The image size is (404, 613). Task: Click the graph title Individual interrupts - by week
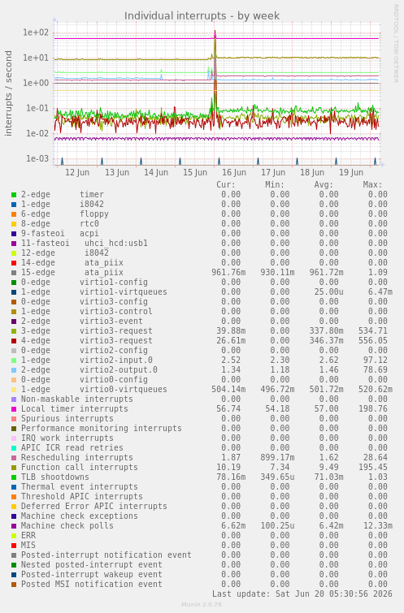point(202,15)
